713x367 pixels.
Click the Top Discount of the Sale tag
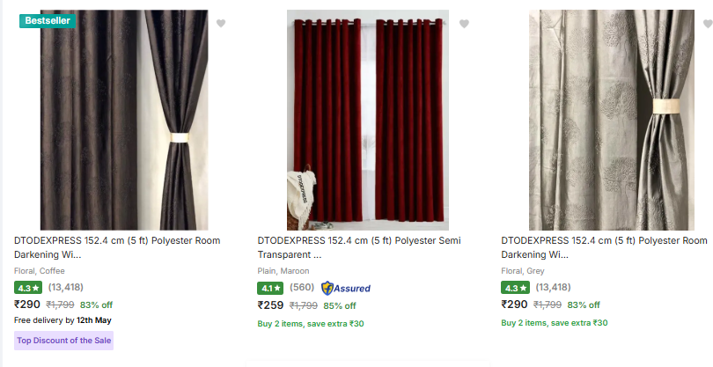tap(63, 341)
